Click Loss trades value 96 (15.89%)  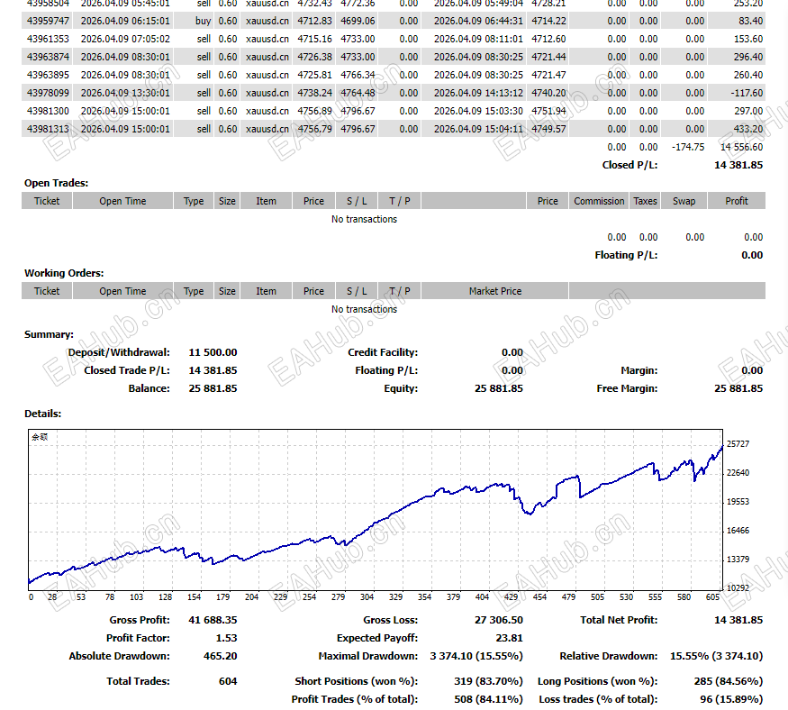(x=731, y=699)
